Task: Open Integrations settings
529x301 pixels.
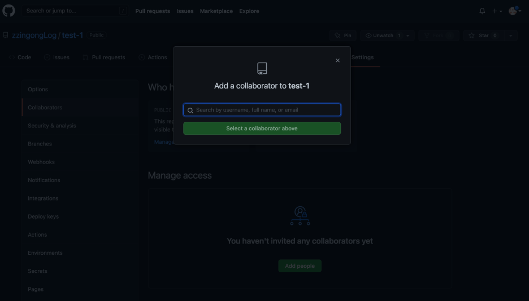Action: [80, 198]
